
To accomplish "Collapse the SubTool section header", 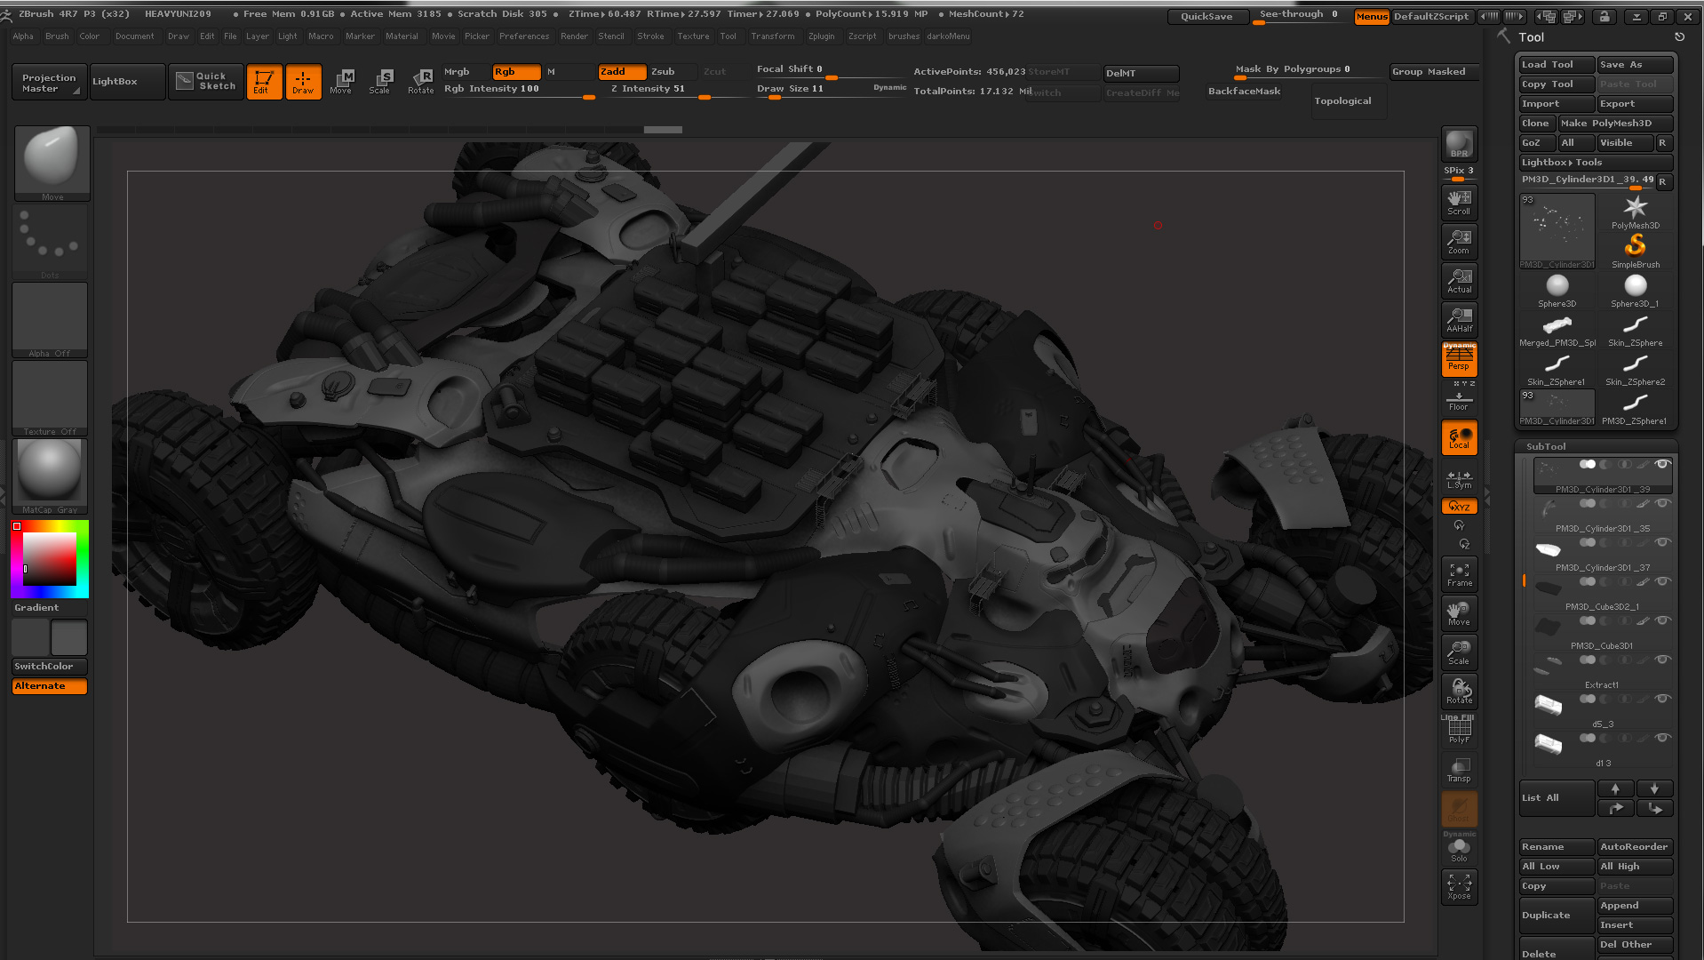I will tap(1546, 446).
